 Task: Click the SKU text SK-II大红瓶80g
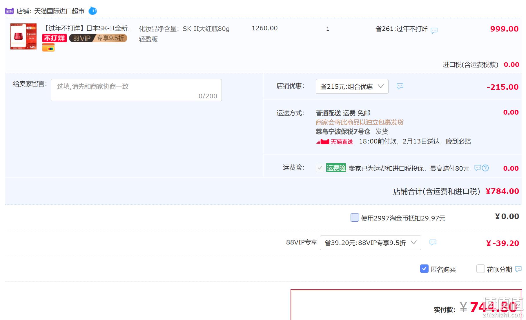(x=206, y=29)
